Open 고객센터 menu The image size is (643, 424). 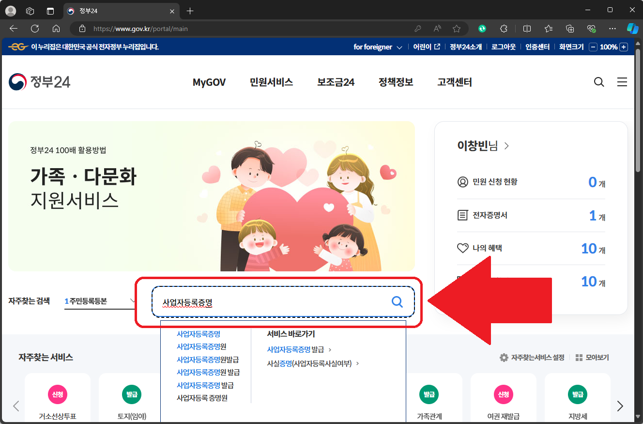(455, 82)
